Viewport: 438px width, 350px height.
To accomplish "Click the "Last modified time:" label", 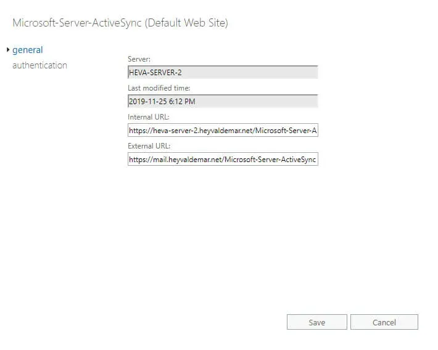I will point(159,88).
